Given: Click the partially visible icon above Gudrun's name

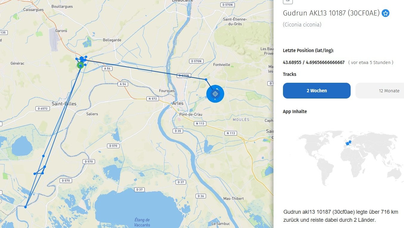Looking at the screenshot, I should [288, 1].
